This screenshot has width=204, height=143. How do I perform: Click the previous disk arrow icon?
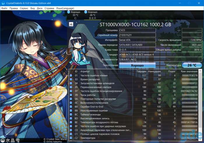click(71, 24)
